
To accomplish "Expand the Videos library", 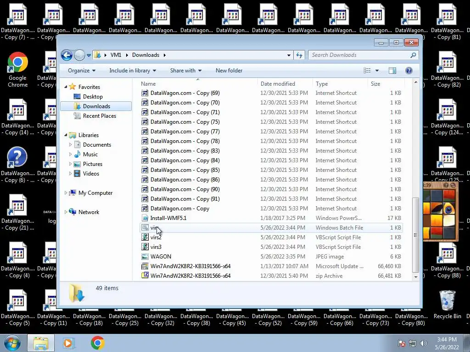I will point(70,174).
